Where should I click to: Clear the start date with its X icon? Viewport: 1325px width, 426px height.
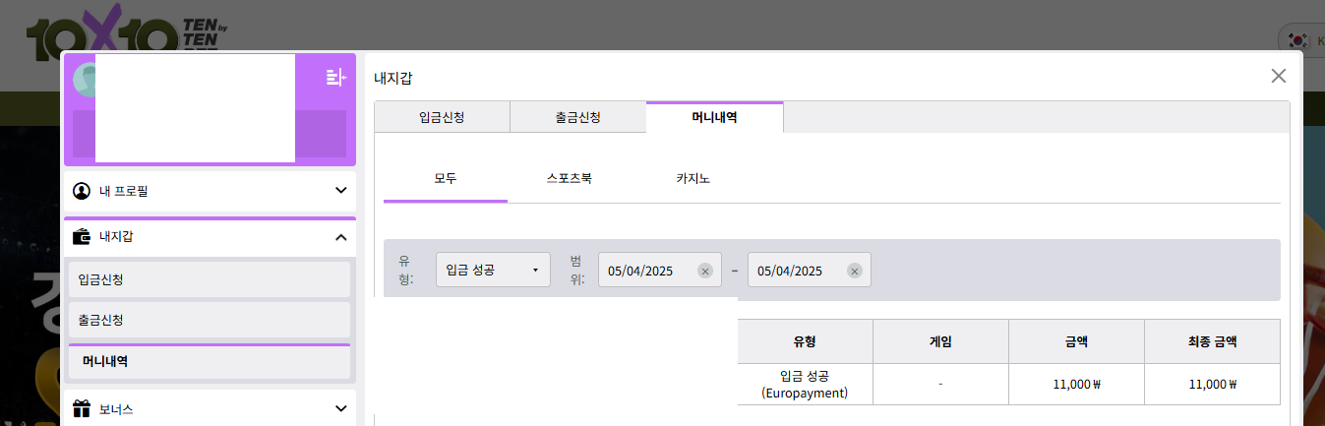(x=705, y=272)
